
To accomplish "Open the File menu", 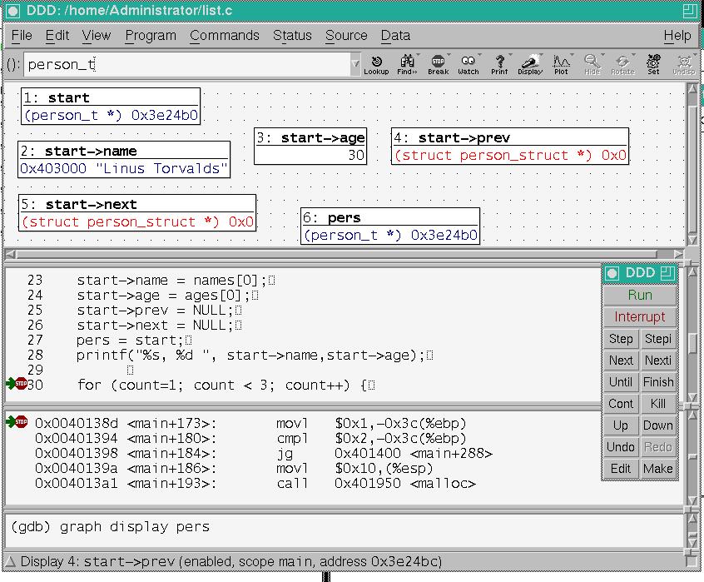I will point(22,36).
